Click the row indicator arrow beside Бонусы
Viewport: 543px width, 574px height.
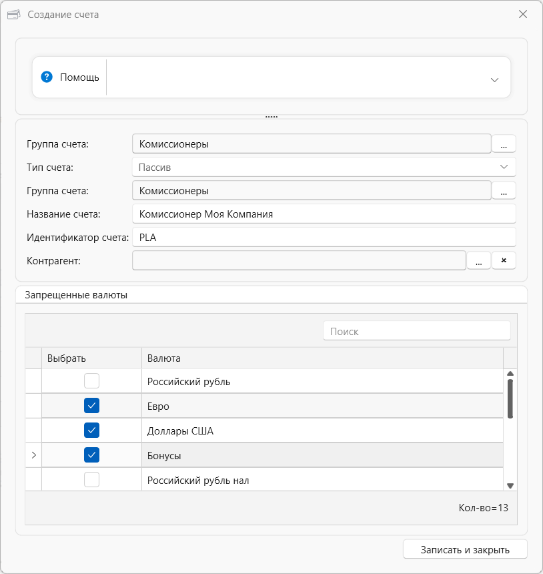(x=33, y=455)
